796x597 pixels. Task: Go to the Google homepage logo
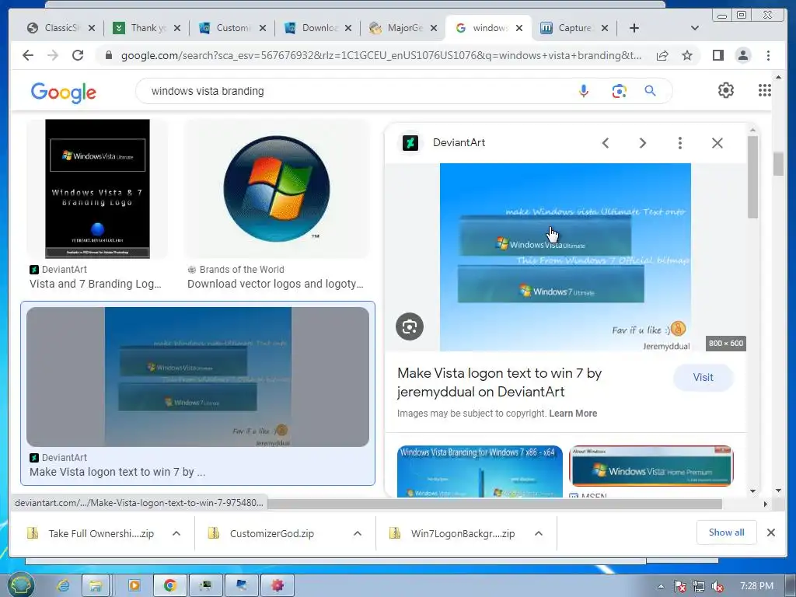(x=64, y=93)
